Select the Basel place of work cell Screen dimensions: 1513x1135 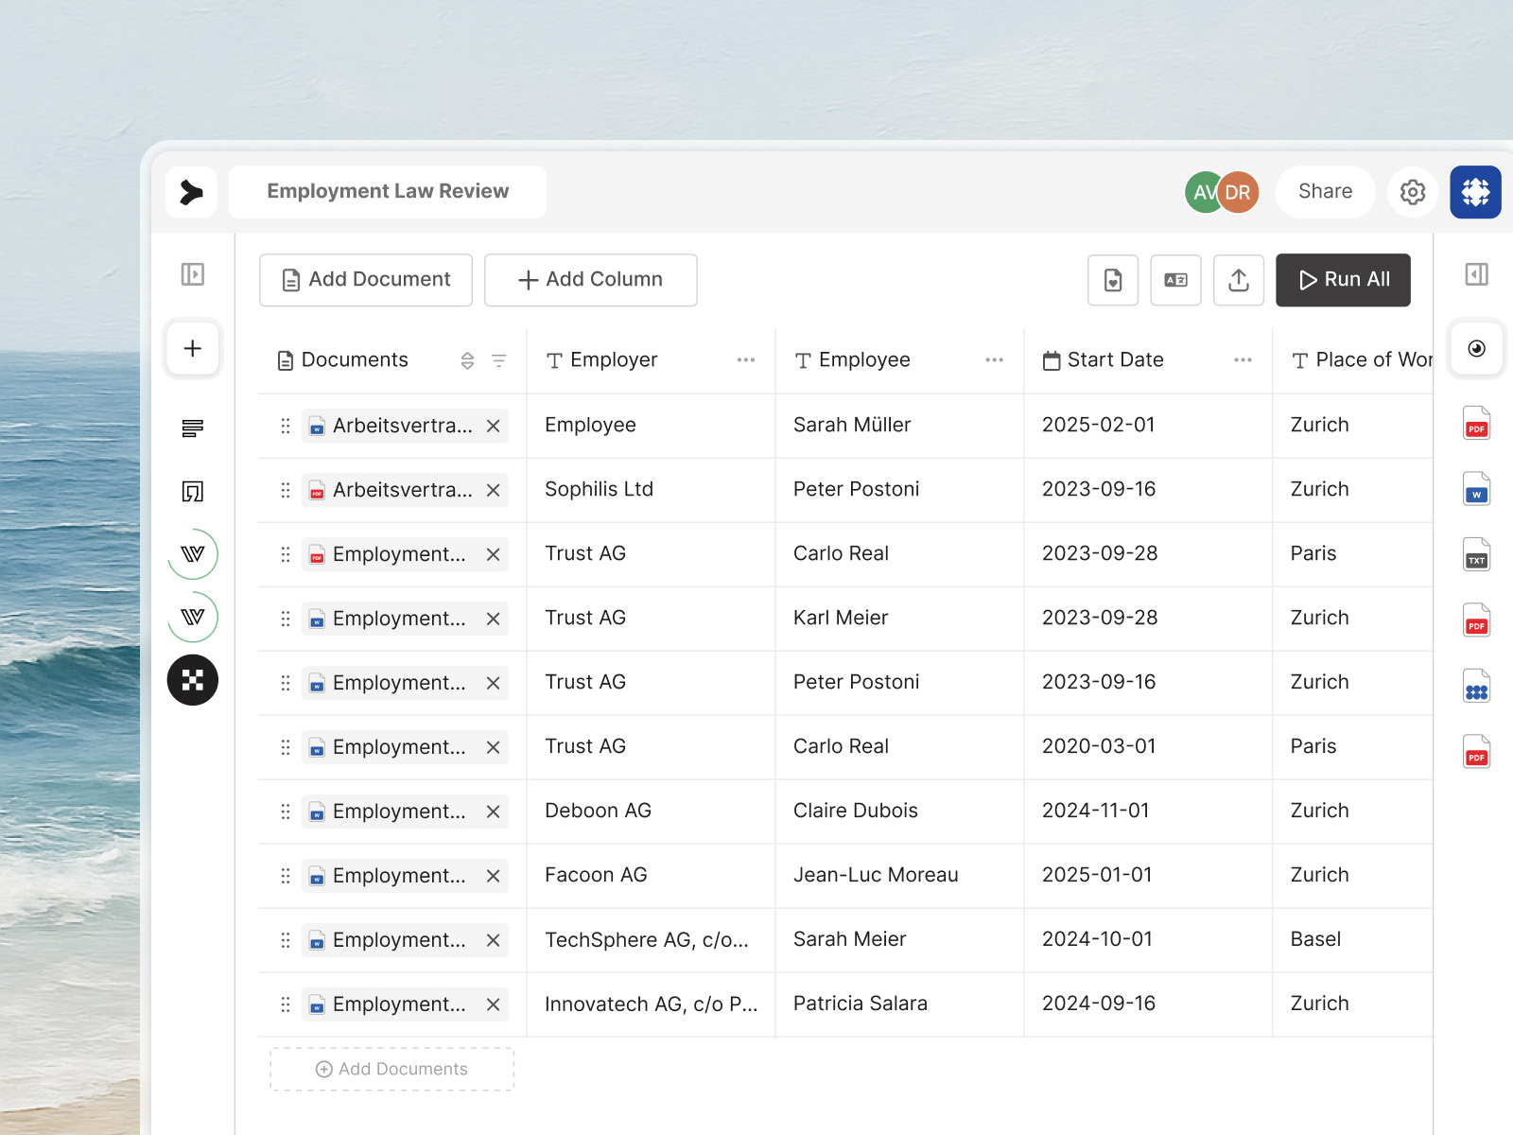[x=1353, y=940]
